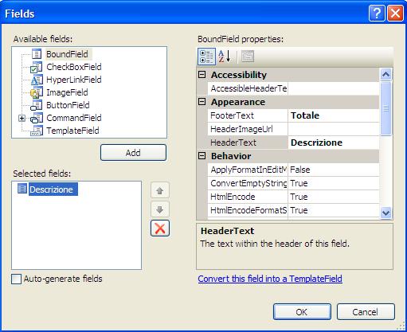Select TemplateField in available fields
This screenshot has width=407, height=332.
pos(72,131)
